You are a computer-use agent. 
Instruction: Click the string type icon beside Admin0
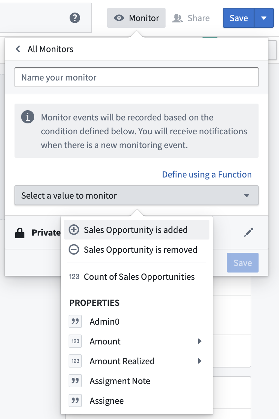[x=75, y=321]
